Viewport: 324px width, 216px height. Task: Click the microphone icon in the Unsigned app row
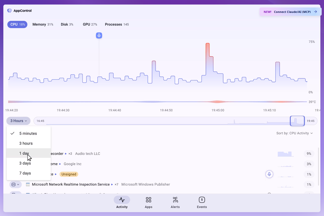(x=269, y=174)
